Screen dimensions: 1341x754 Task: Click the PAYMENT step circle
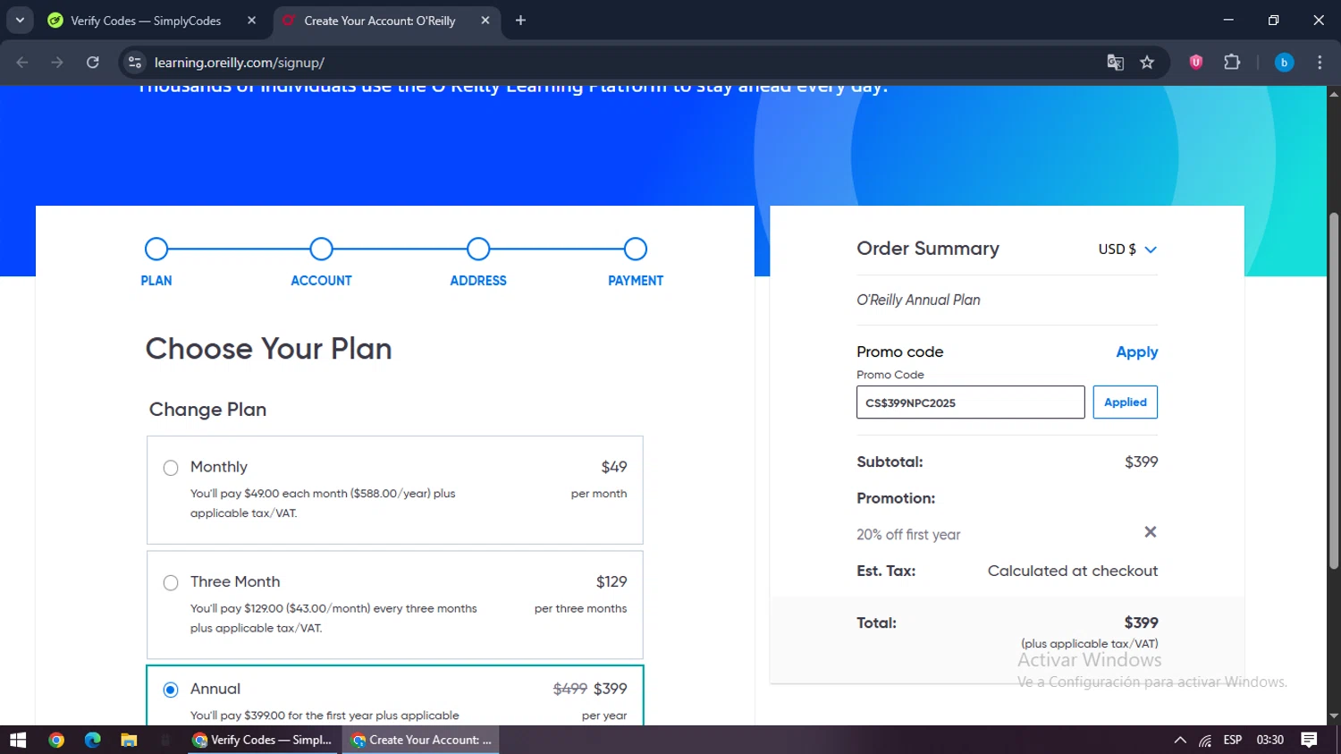coord(636,249)
